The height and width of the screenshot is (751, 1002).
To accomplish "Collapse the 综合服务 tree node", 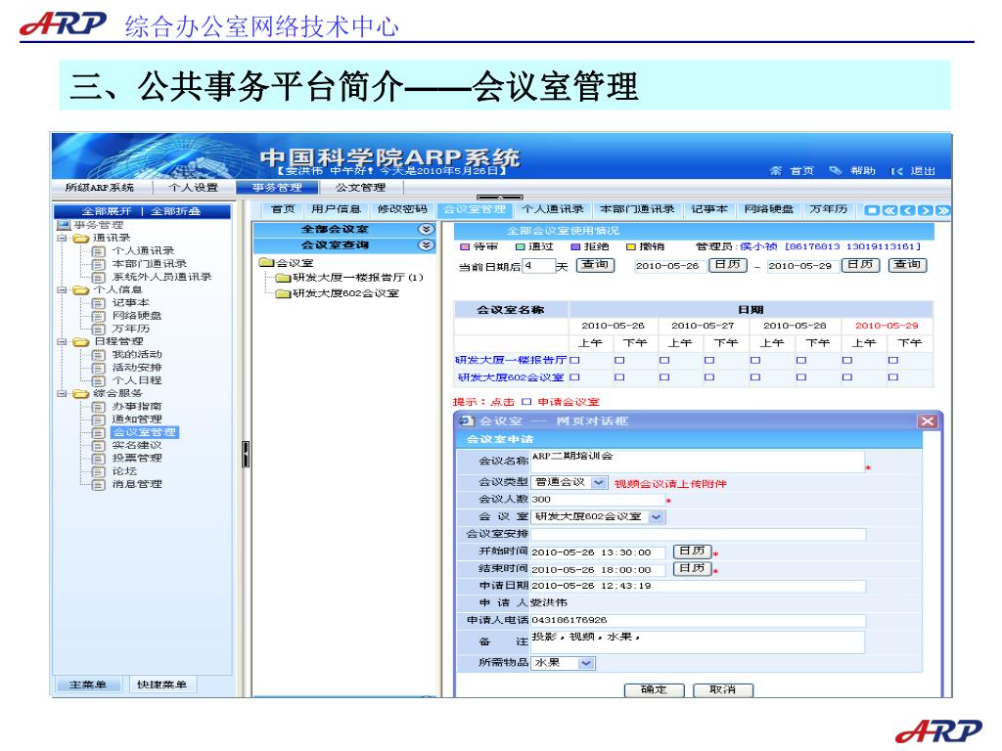I will pyautogui.click(x=62, y=393).
